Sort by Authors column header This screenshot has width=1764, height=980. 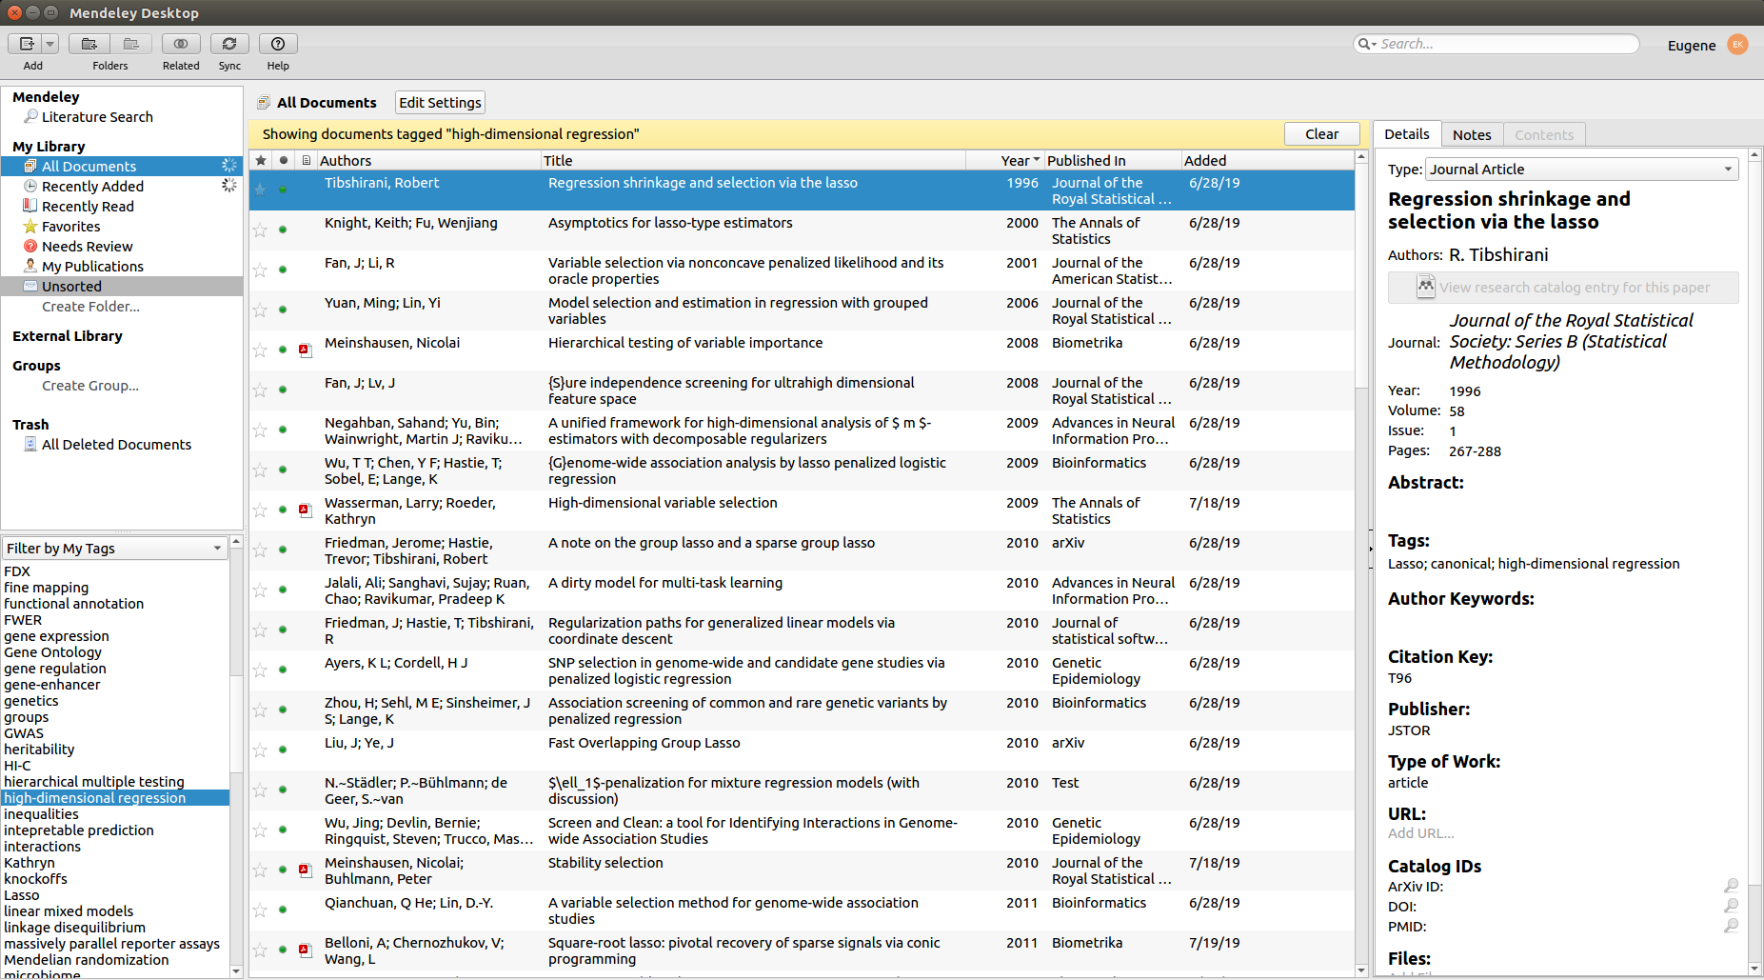click(x=427, y=161)
